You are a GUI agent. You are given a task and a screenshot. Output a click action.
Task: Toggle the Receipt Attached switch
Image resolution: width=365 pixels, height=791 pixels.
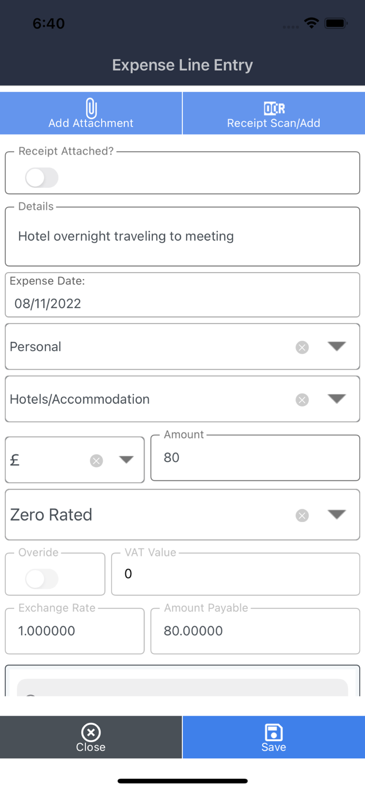point(42,178)
